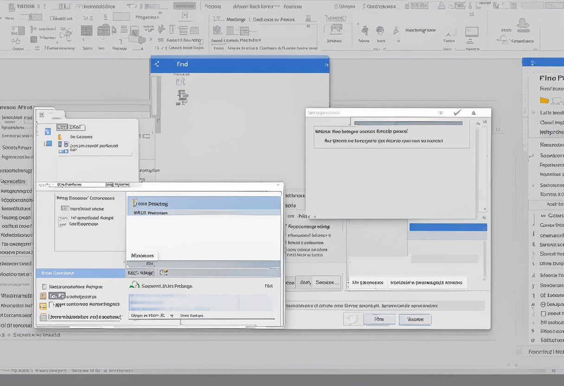Expand the Microsoft tooltip dropdown in list
Screen dimensions: 564x386
pyautogui.click(x=142, y=256)
